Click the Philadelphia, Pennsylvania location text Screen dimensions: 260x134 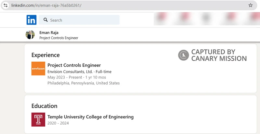[84, 83]
